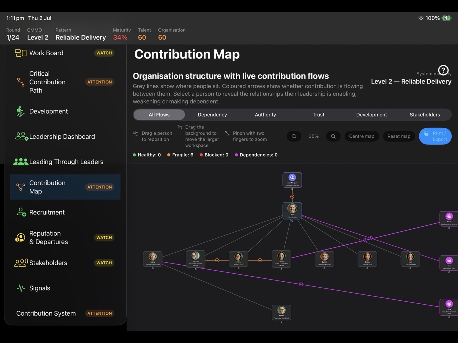
Task: Switch to the Authority tab
Action: click(265, 115)
